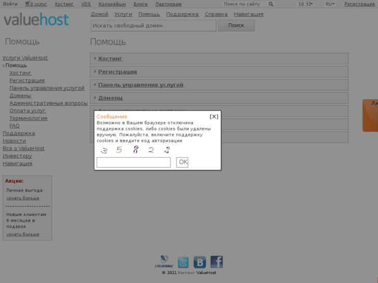Open Навигация link in the sidebar
Viewport: 378px width, 283px height.
[17, 164]
